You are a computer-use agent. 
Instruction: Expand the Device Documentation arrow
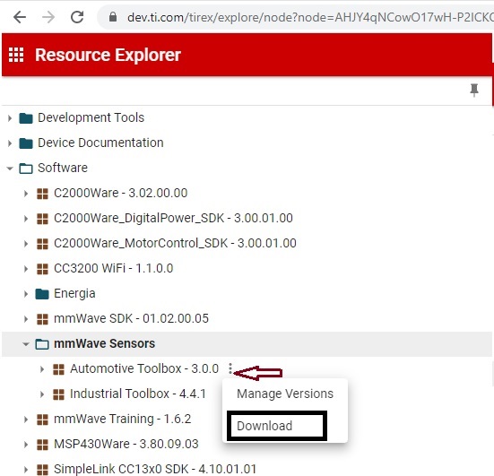10,143
